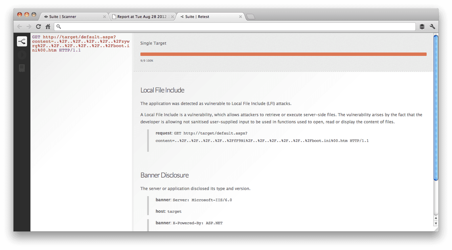Close the Suite | Scanner tab
Screen dimensions: 452x250
(105, 17)
